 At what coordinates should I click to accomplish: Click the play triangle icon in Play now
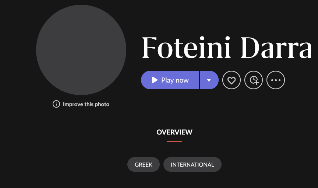click(155, 80)
